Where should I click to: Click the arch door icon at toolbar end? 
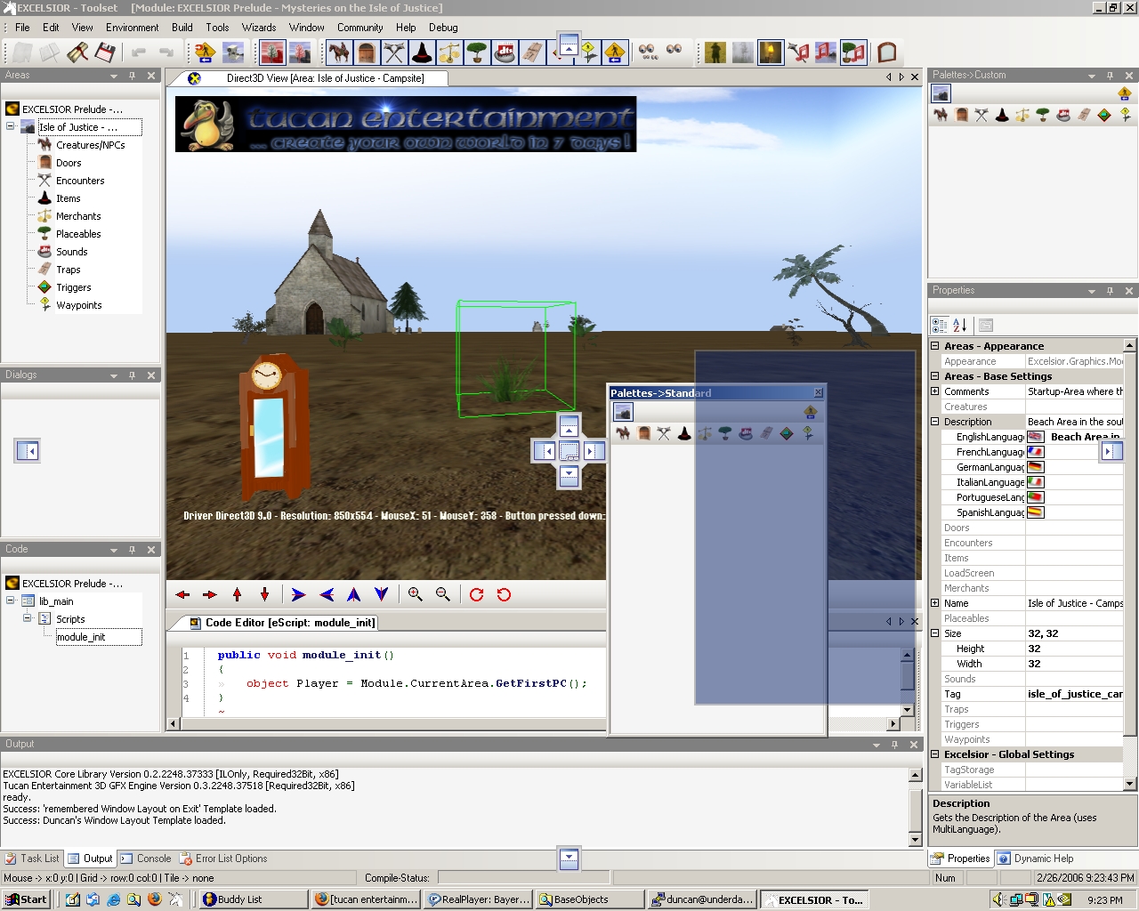coord(886,52)
